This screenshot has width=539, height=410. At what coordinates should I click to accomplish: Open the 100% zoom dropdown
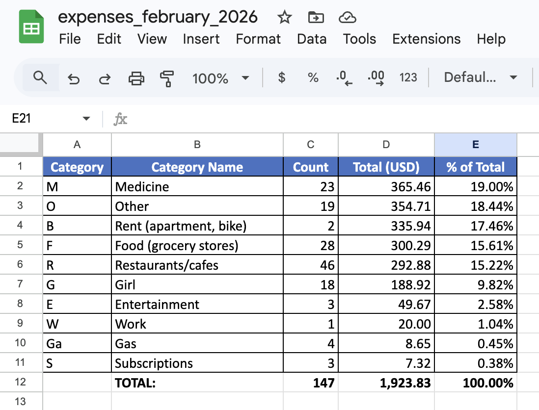[221, 78]
